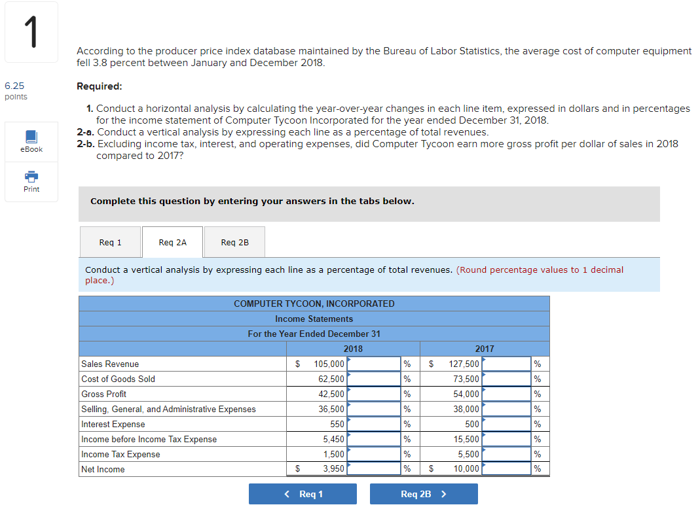This screenshot has width=700, height=507.
Task: Click the 2017 Sales Revenue percentage field
Action: [507, 364]
